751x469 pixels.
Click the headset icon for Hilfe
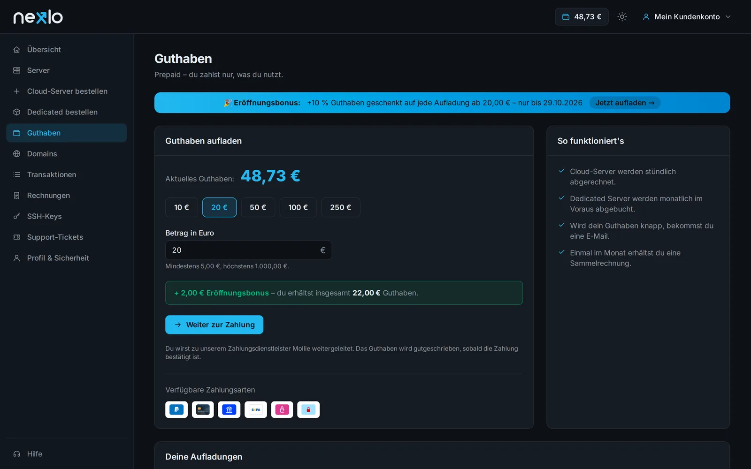pyautogui.click(x=17, y=454)
